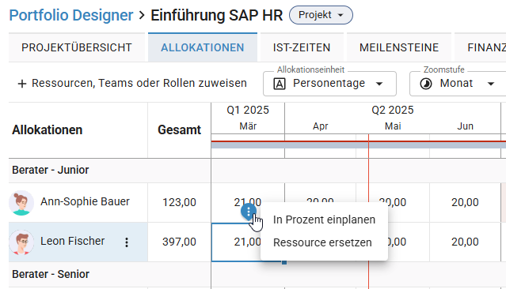This screenshot has width=506, height=289.
Task: Click Leon Fischer's total 397,00
Action: [x=179, y=242]
